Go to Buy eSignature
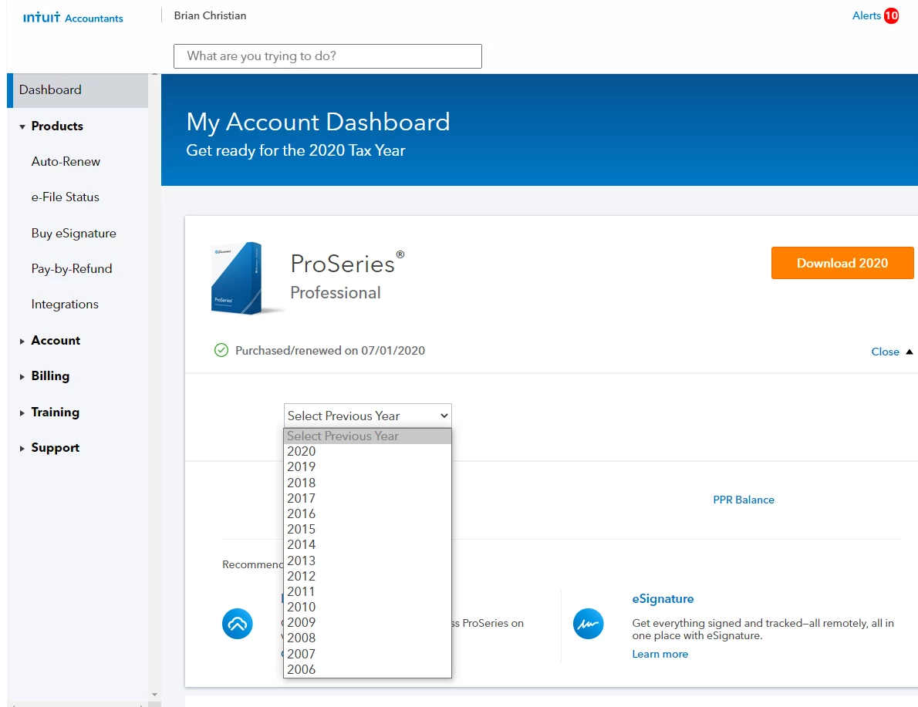Image resolution: width=918 pixels, height=707 pixels. tap(74, 234)
